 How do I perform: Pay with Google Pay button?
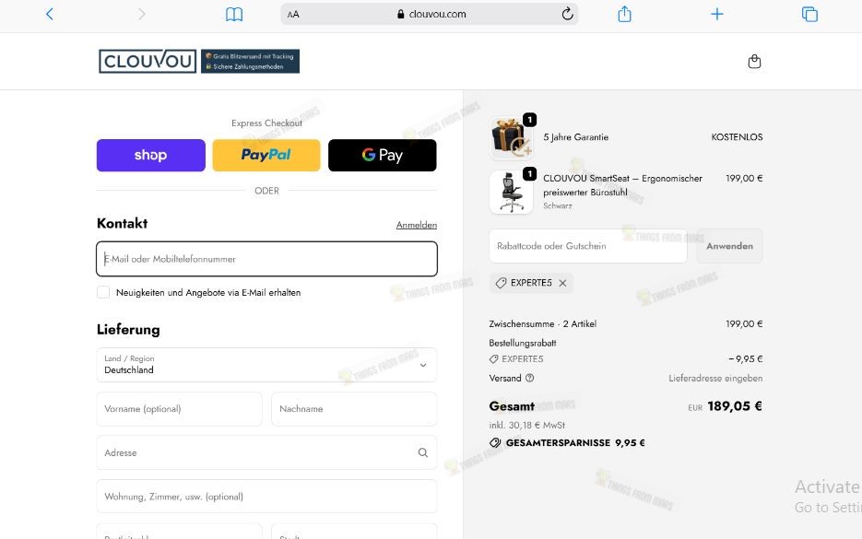tap(382, 155)
